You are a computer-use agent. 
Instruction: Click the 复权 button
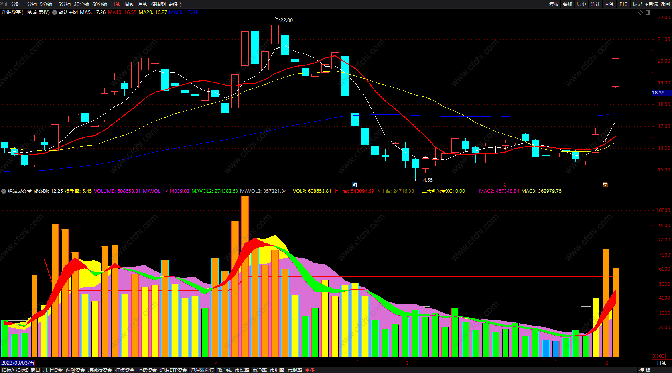pyautogui.click(x=554, y=4)
